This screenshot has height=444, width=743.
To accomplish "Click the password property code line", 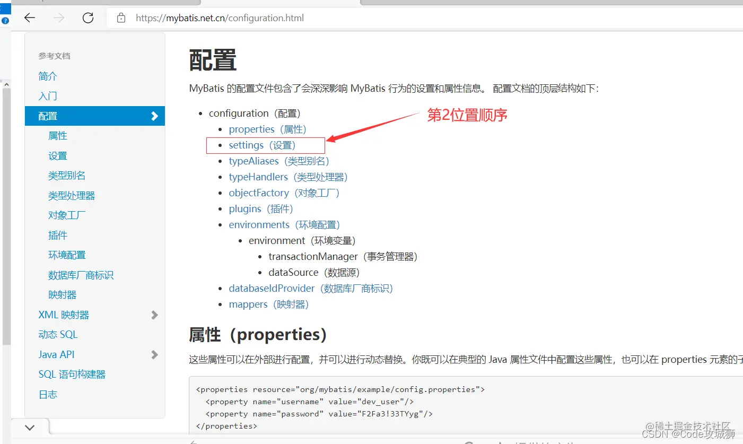I will click(319, 414).
